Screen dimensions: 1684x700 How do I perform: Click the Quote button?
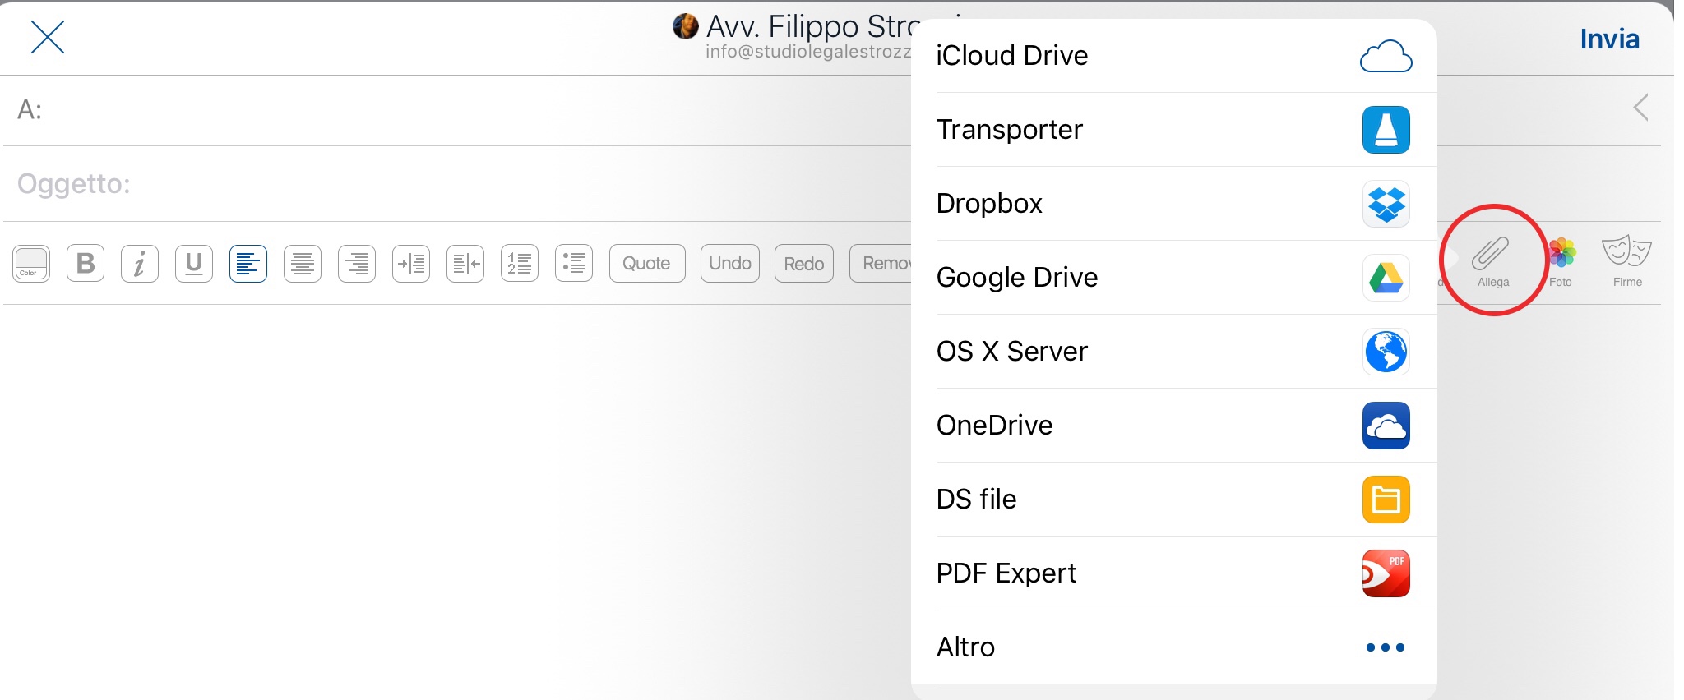click(x=647, y=264)
